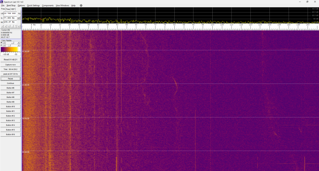Click the yellow spectrum trace graph
This screenshot has width=319, height=171.
170,15
